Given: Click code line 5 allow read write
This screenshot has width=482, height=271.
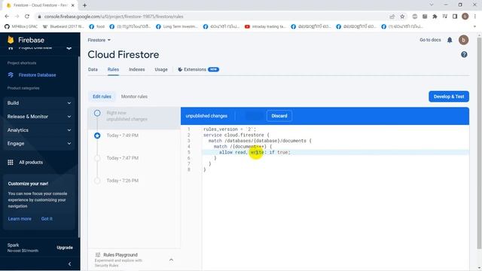Looking at the screenshot, I should click(255, 152).
